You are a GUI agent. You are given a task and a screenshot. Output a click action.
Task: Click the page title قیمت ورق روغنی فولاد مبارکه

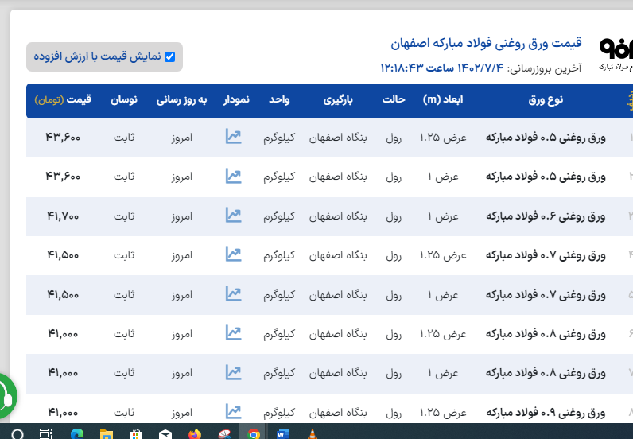pos(486,42)
